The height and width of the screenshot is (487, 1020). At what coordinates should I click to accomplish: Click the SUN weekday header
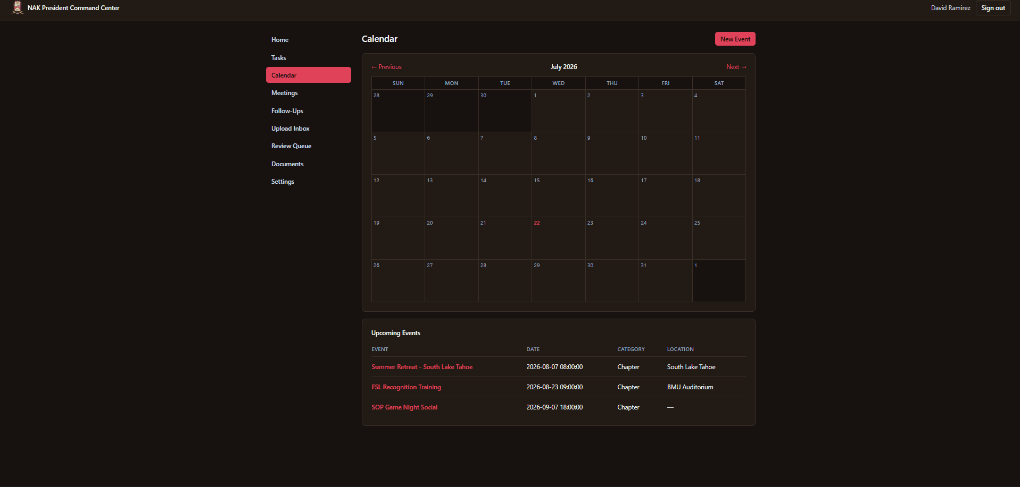click(398, 83)
